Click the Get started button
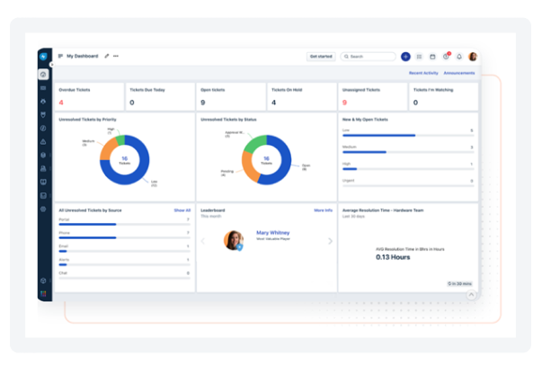This screenshot has width=560, height=374. tap(321, 56)
